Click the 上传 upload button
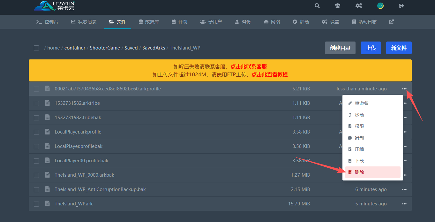 pos(371,48)
